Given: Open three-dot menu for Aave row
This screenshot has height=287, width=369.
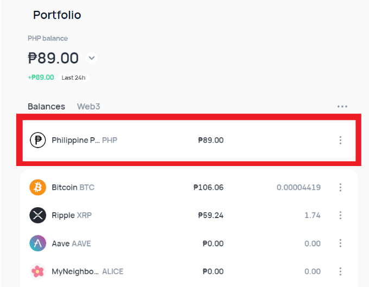Looking at the screenshot, I should pos(340,244).
